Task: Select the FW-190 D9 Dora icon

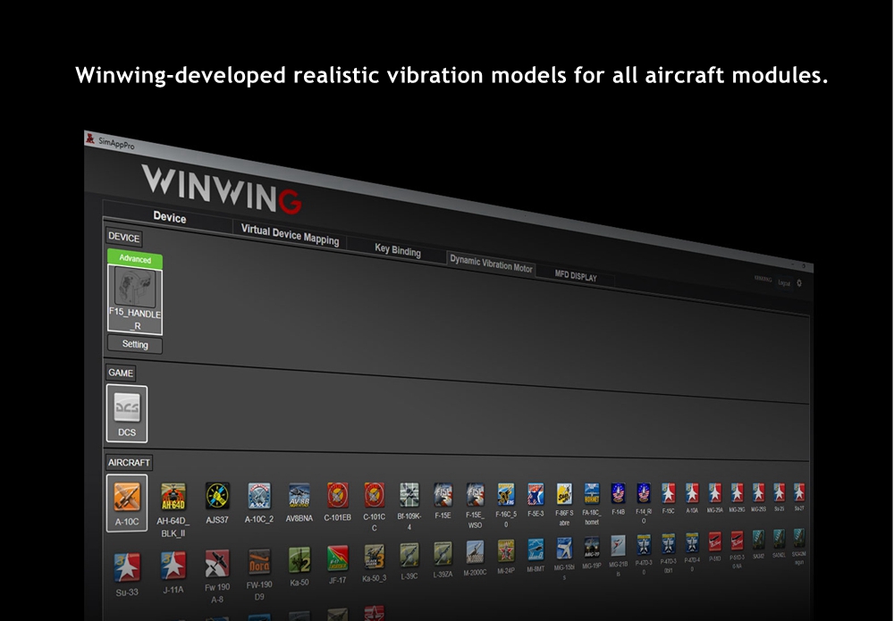Action: pyautogui.click(x=258, y=562)
